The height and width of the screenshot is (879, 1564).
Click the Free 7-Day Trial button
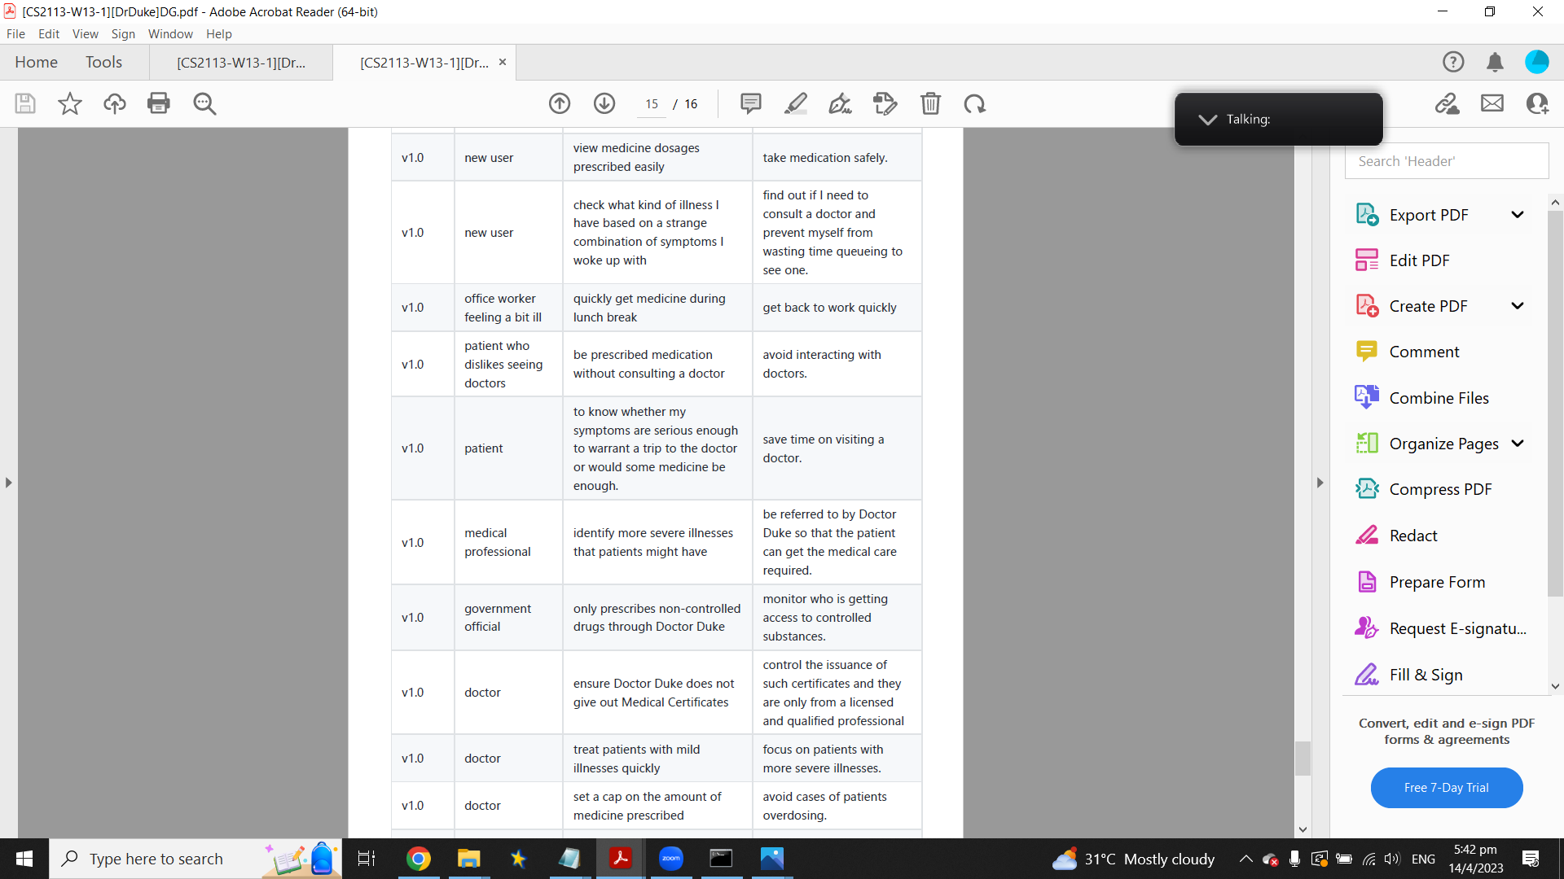pyautogui.click(x=1446, y=788)
